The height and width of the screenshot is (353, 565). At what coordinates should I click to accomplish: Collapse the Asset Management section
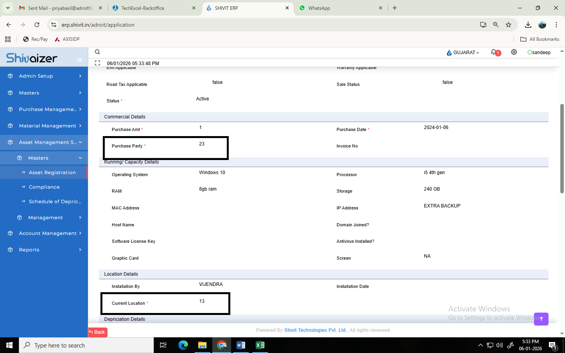click(44, 142)
